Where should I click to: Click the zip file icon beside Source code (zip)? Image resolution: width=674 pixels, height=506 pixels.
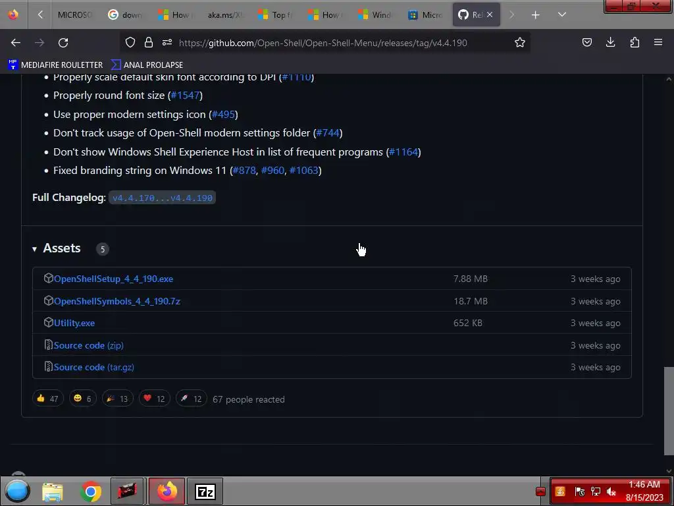[48, 345]
